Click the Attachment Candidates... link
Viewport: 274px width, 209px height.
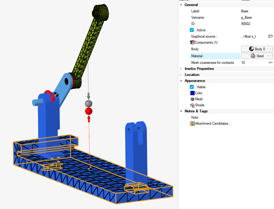coord(213,123)
